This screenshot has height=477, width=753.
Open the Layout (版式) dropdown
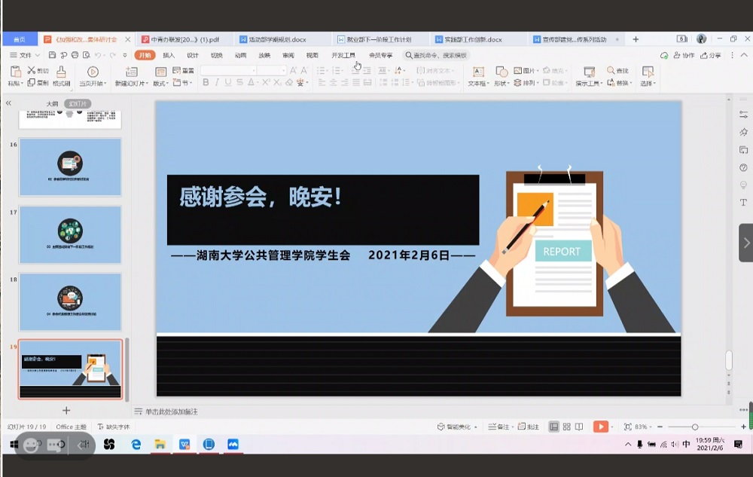point(160,84)
